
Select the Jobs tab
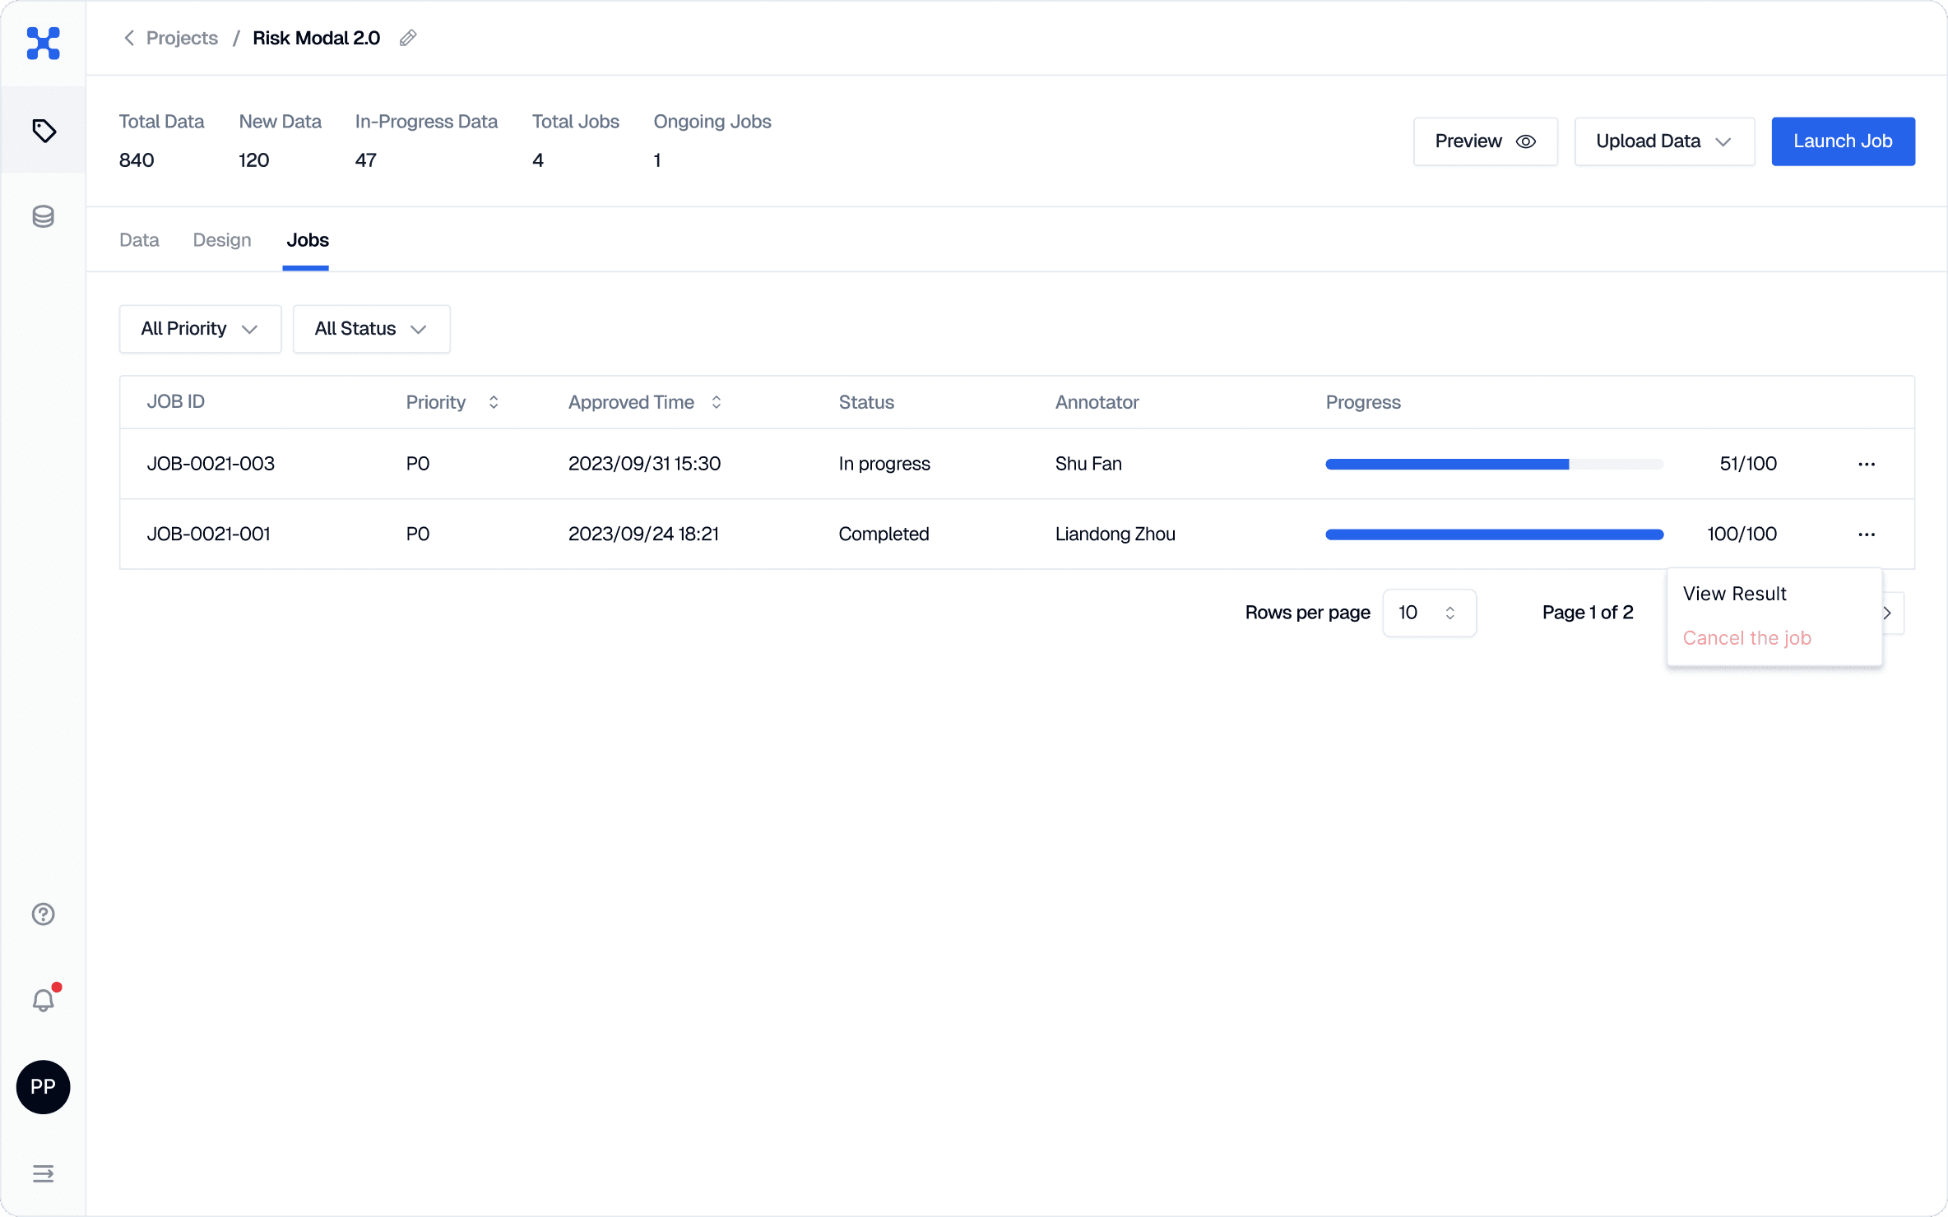308,240
